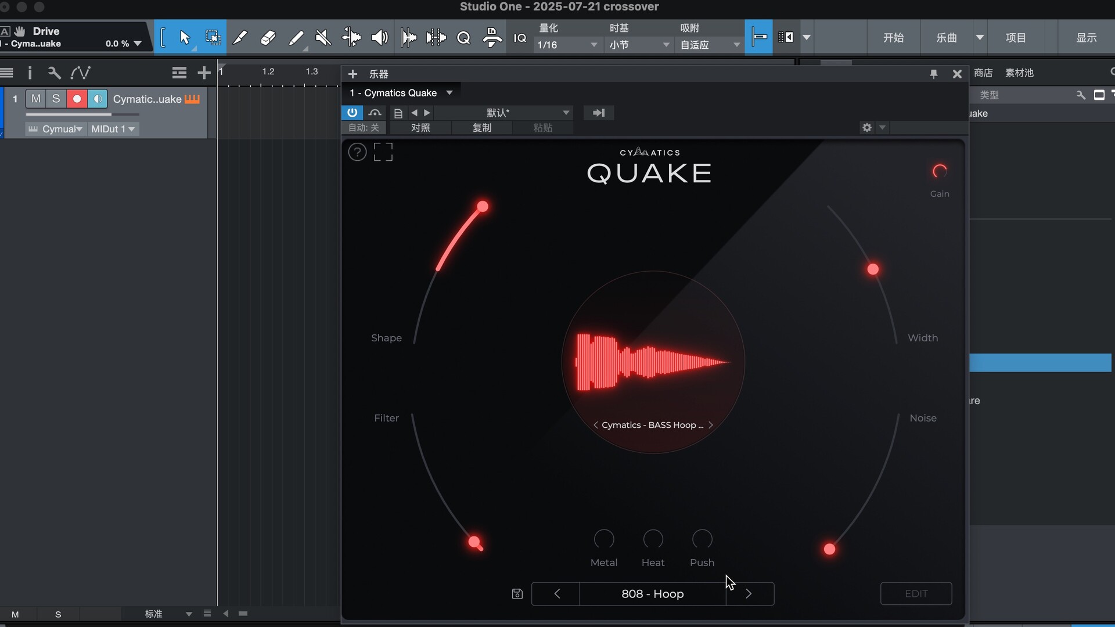
Task: Add instrument with plus icon beside 乐器
Action: (353, 74)
